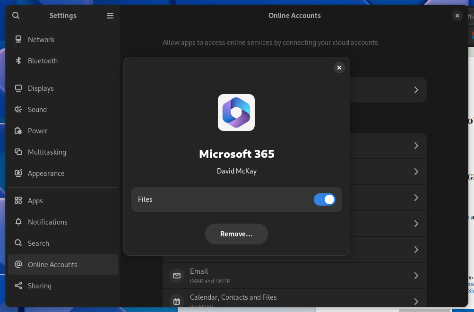Open the Sound settings panel
Screen dimensions: 474x312
63,110
